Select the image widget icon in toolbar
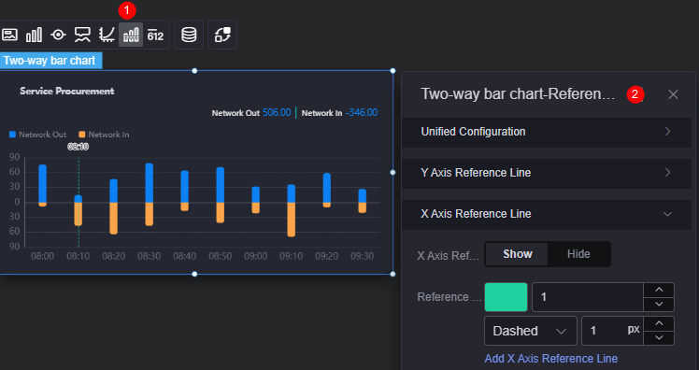This screenshot has height=370, width=699. [9, 35]
